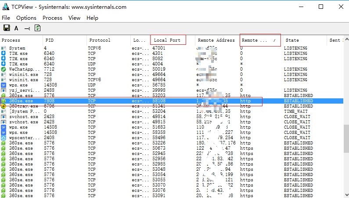Image resolution: width=349 pixels, height=198 pixels.
Task: Sort by the Local Port column header
Action: click(167, 40)
